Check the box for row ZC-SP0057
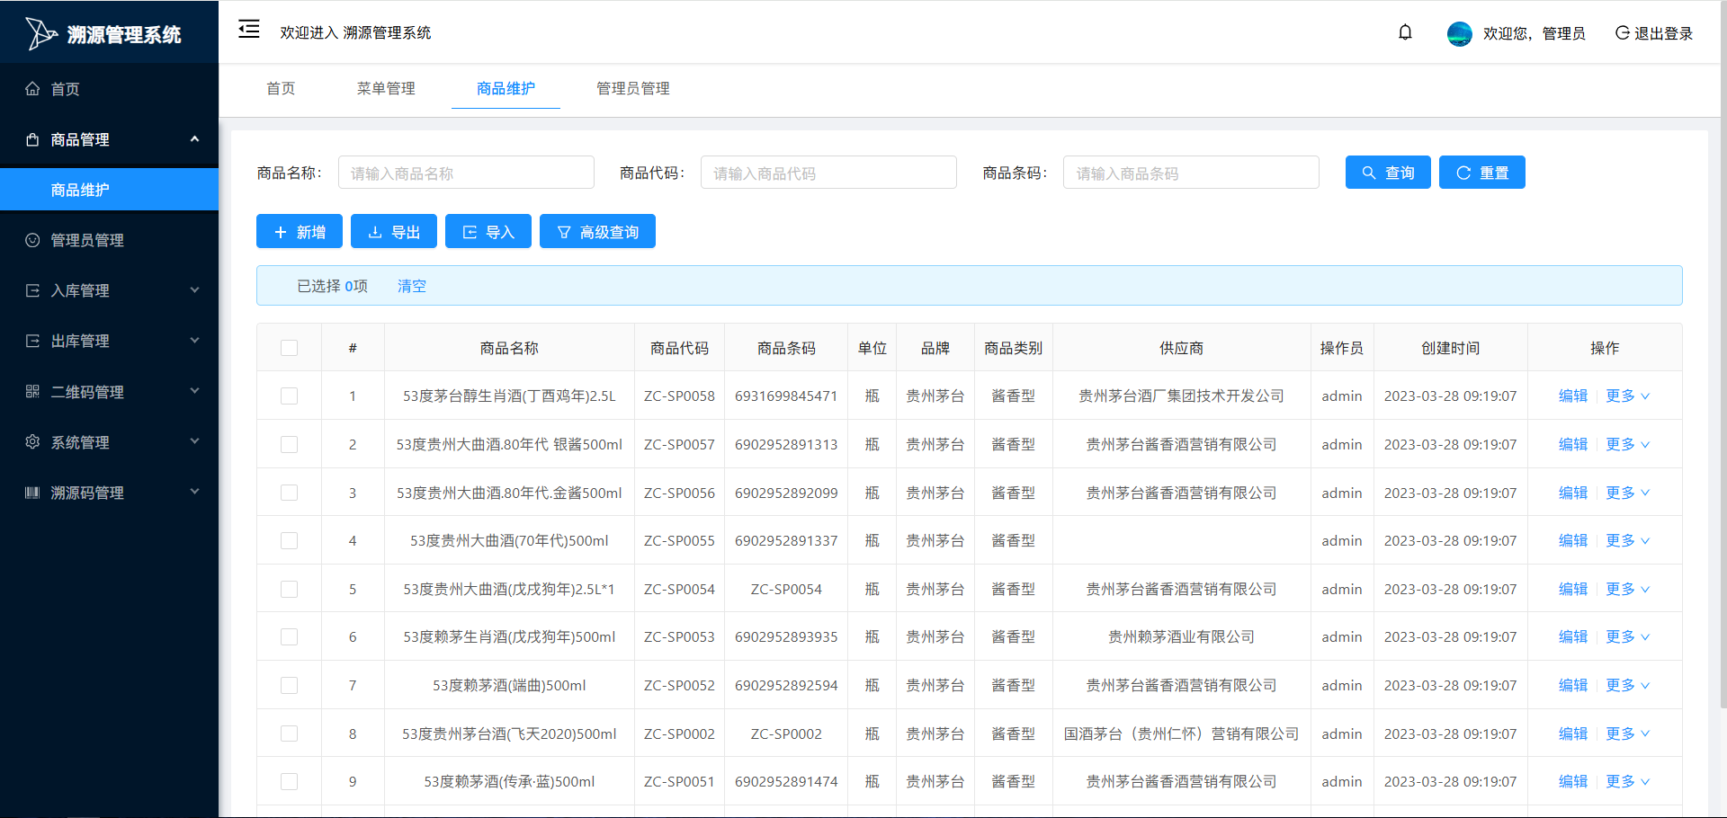 click(289, 444)
